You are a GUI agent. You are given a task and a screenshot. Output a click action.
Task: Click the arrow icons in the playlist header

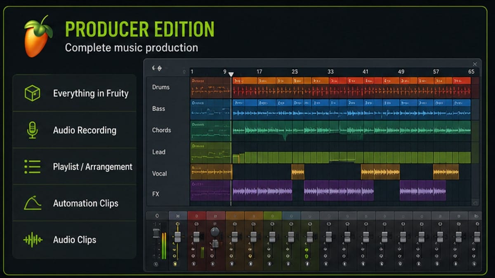[157, 68]
